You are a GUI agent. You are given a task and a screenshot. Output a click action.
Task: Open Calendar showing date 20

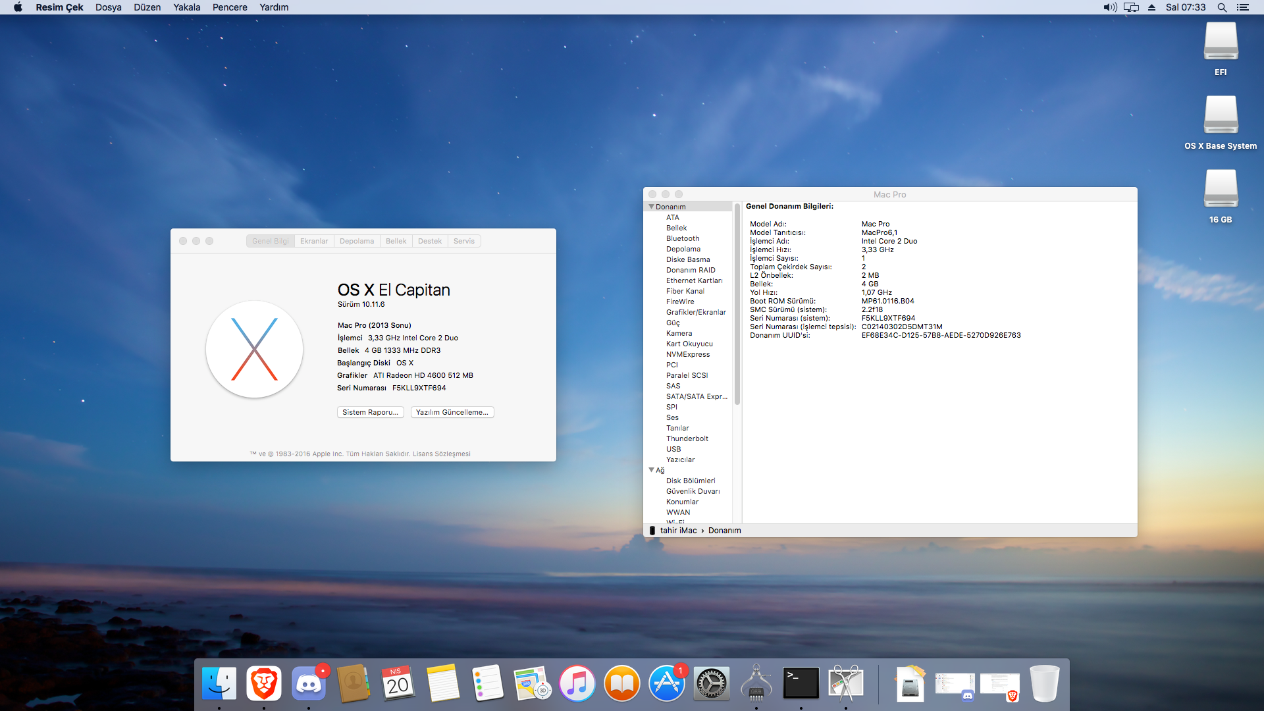398,683
